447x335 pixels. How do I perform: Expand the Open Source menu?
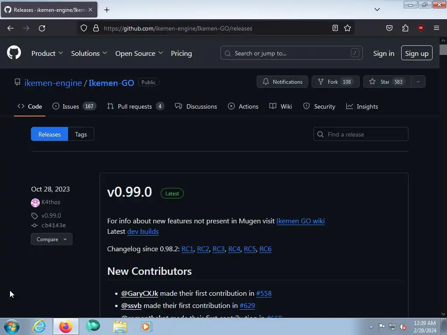click(x=139, y=53)
